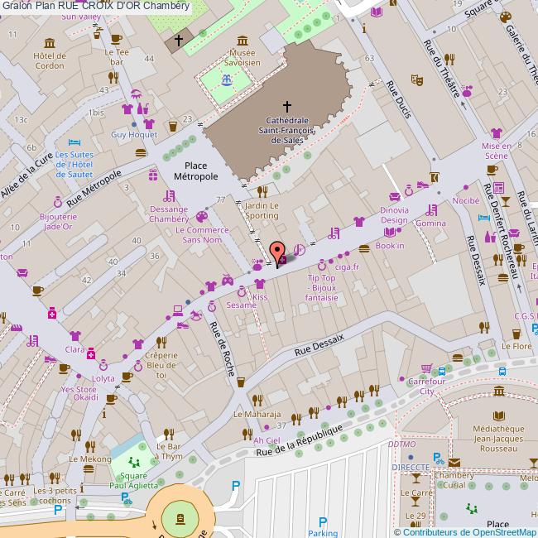The height and width of the screenshot is (538, 538).
Task: Select the Clara clothing shop icon
Action: click(x=75, y=336)
